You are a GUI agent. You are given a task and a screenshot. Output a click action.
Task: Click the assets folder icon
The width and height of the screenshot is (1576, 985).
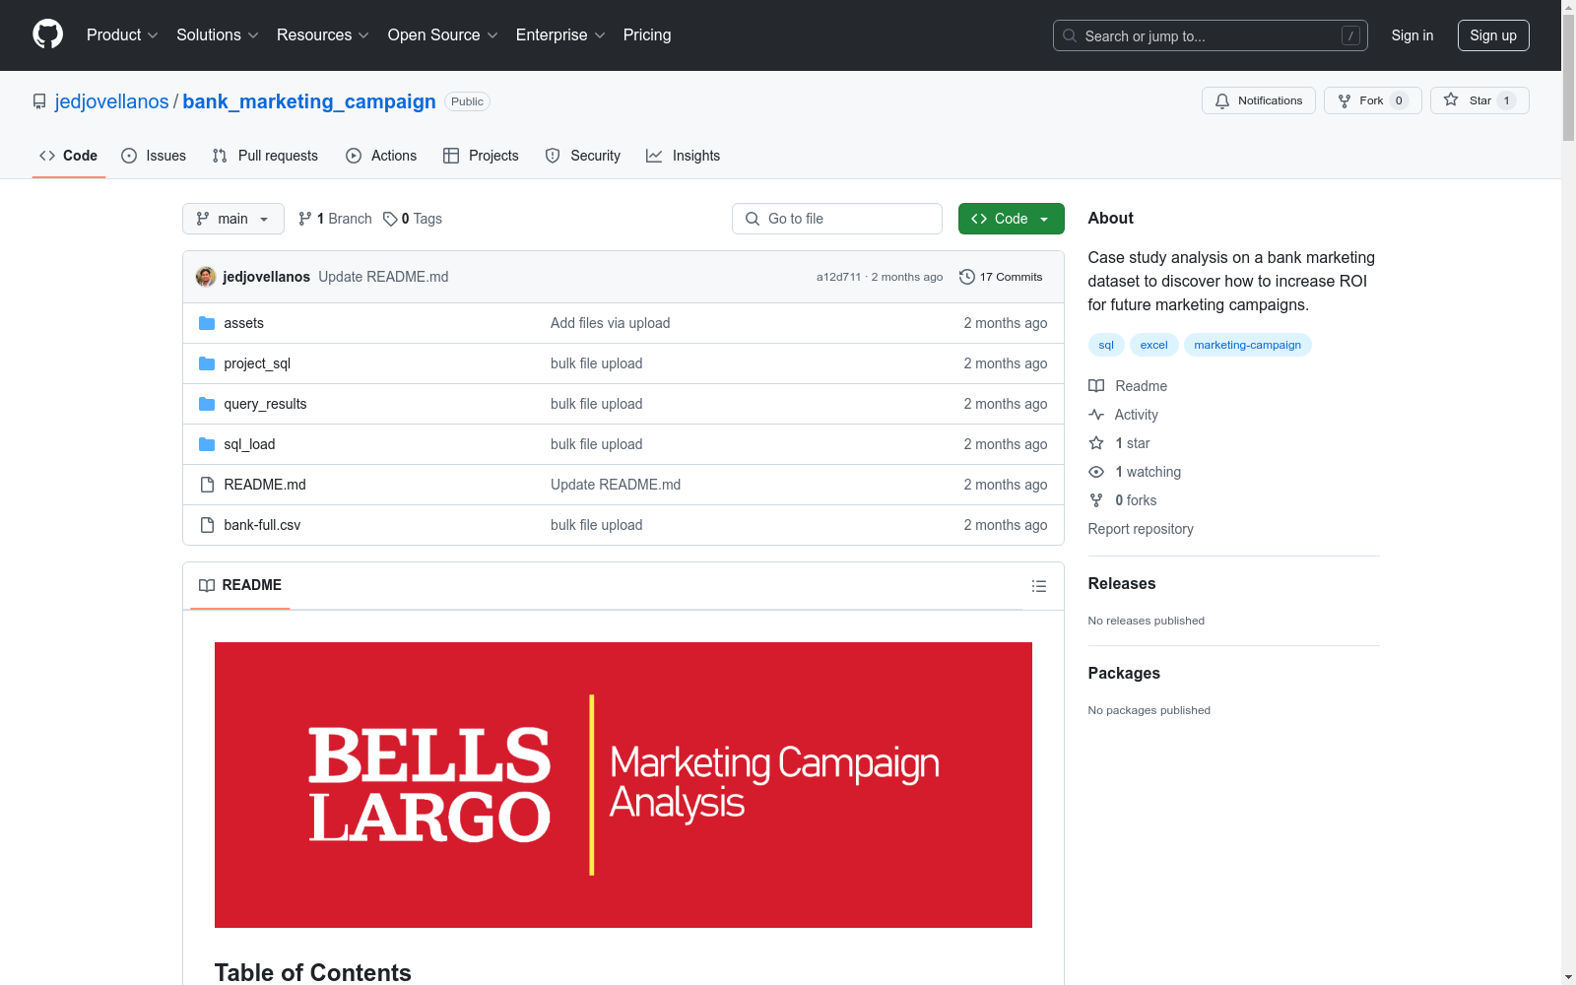coord(207,323)
